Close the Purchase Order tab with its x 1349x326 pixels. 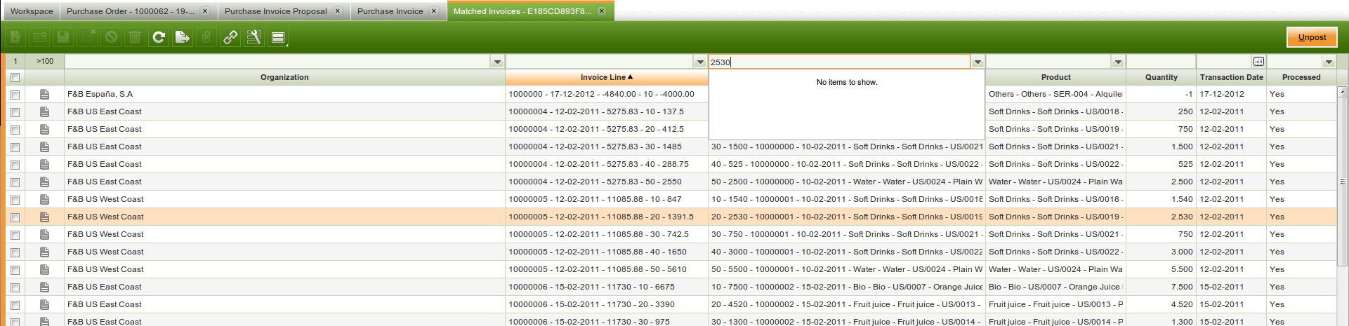tap(205, 11)
